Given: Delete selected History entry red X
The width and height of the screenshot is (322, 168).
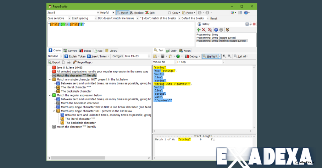Looking at the screenshot, I should point(204,30).
